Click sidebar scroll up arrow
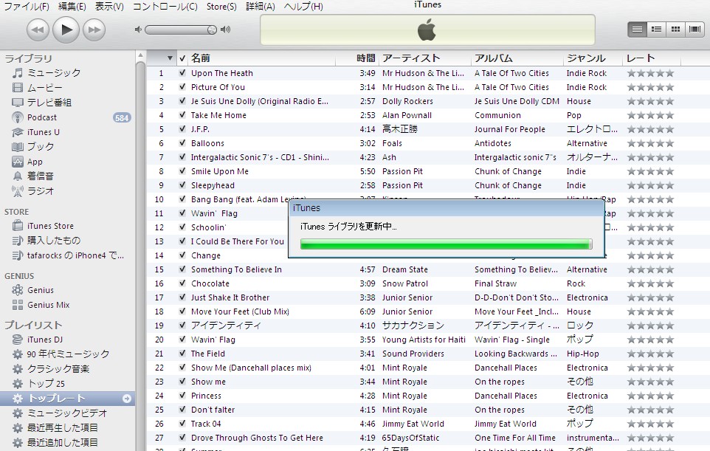The image size is (710, 451). (x=140, y=55)
